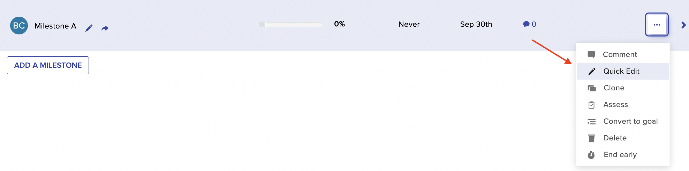689x171 pixels.
Task: Click the BC user avatar
Action: tap(19, 25)
